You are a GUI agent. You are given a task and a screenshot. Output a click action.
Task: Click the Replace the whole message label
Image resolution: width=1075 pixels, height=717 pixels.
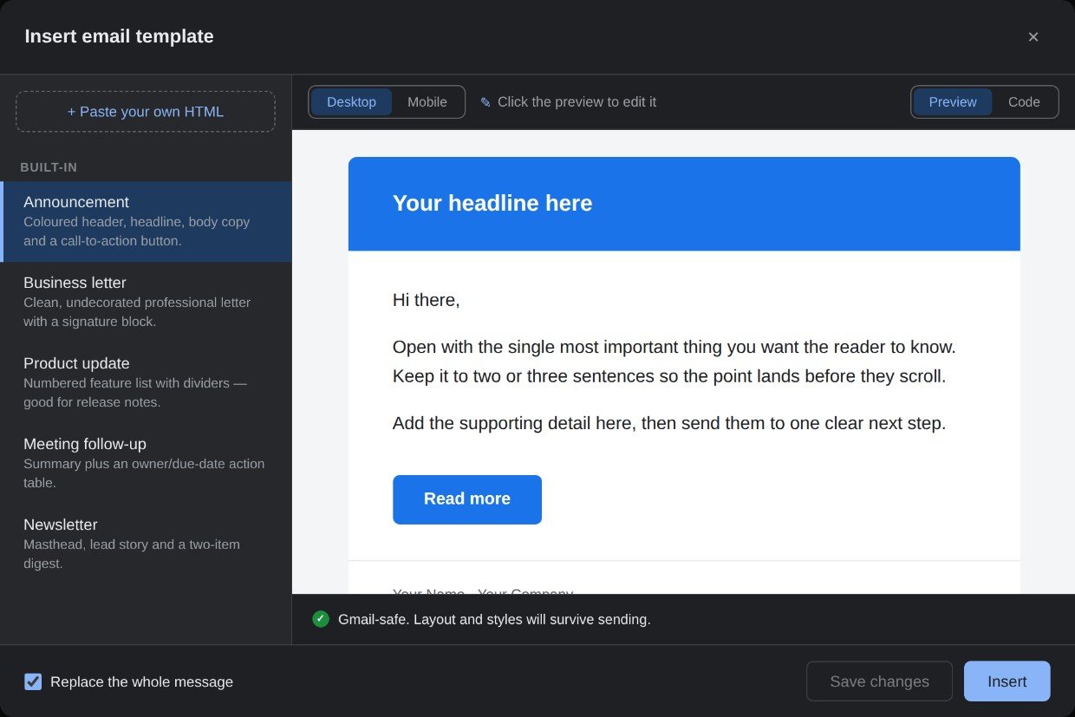click(x=141, y=681)
